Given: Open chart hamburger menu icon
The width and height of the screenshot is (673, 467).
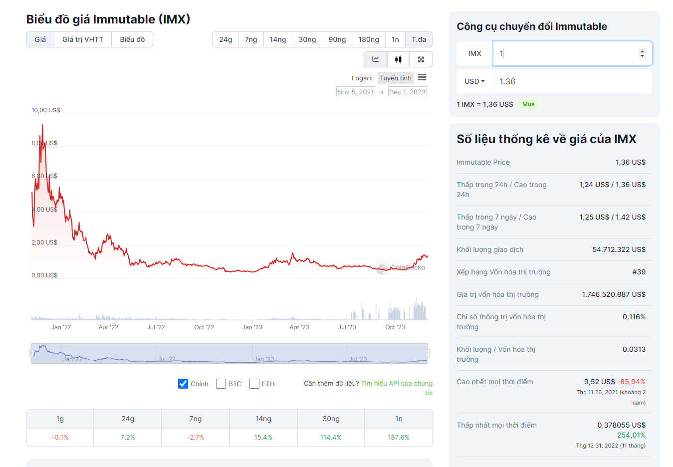Looking at the screenshot, I should point(422,77).
